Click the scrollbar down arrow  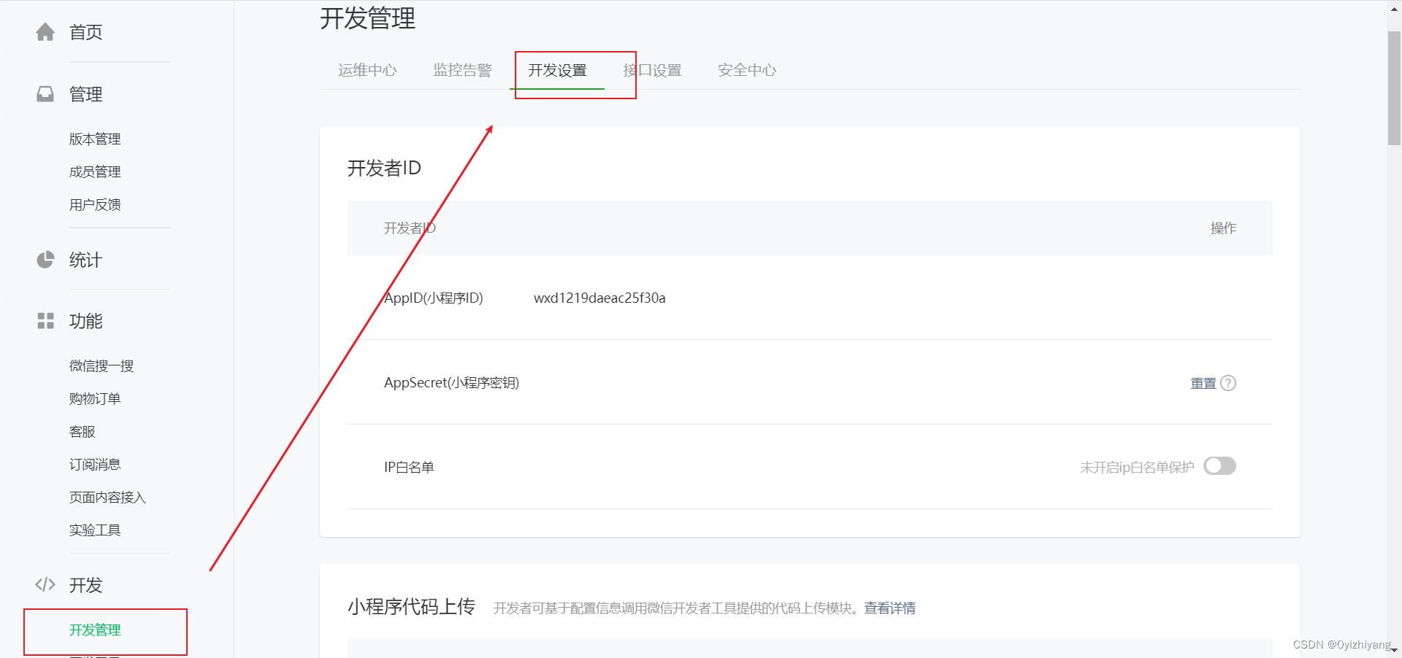coord(1394,651)
